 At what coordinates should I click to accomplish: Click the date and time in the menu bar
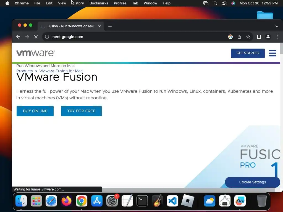258,3
